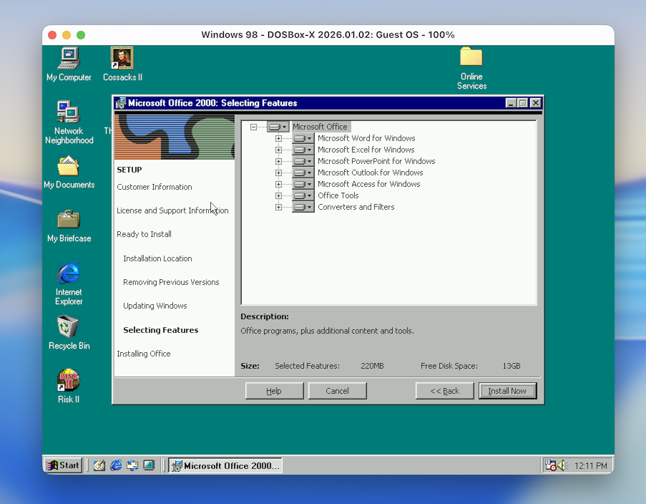The image size is (646, 504).
Task: Open the Cossacks II shortcut icon
Action: [x=122, y=64]
